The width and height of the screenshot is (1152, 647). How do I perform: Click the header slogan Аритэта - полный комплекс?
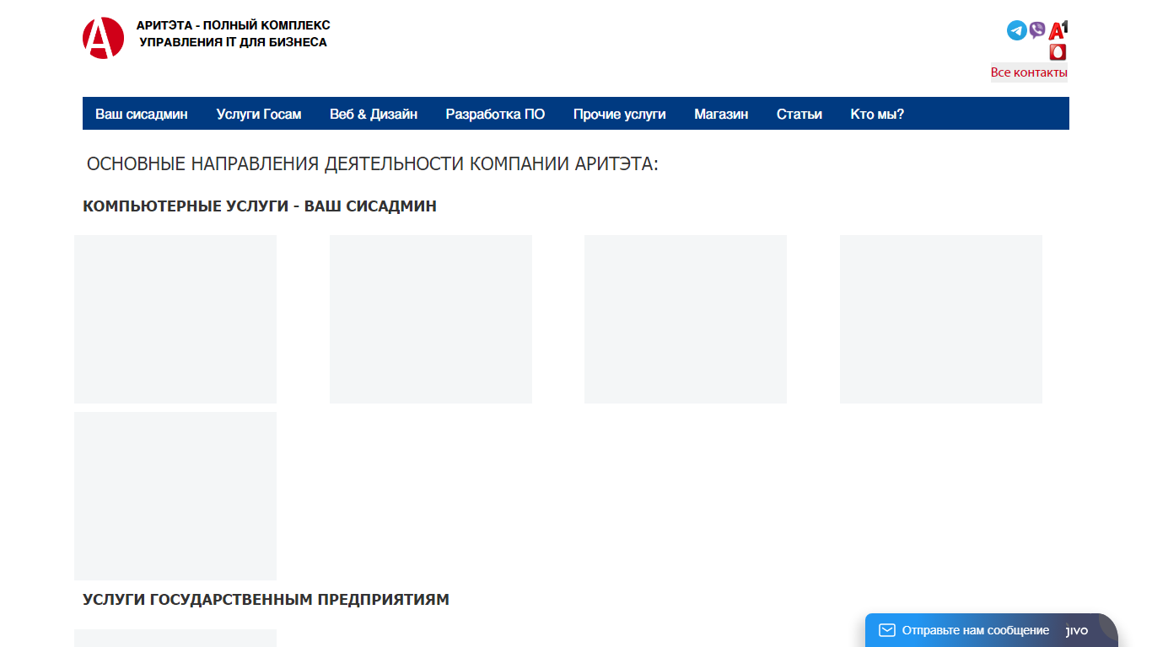(234, 34)
